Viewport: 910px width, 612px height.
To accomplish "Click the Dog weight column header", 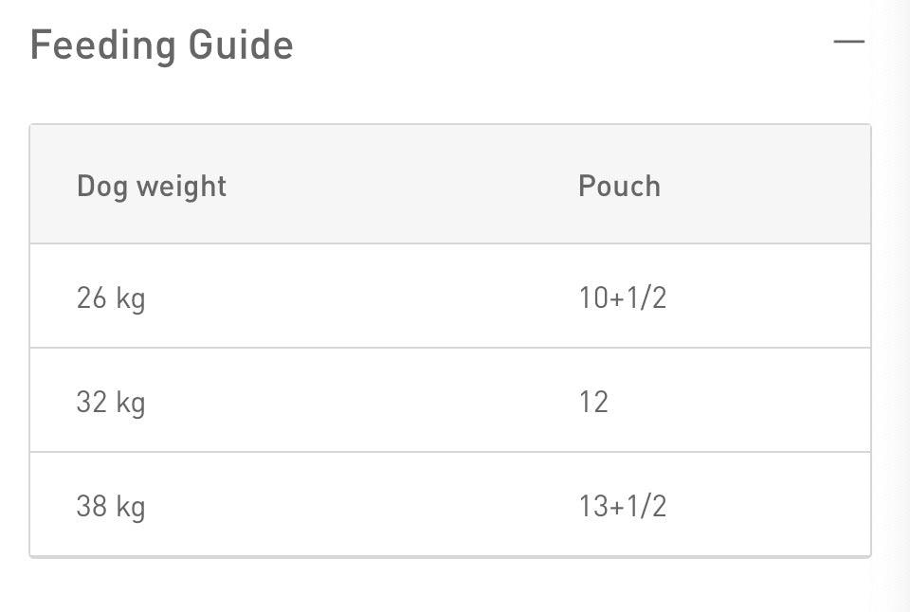I will tap(152, 187).
